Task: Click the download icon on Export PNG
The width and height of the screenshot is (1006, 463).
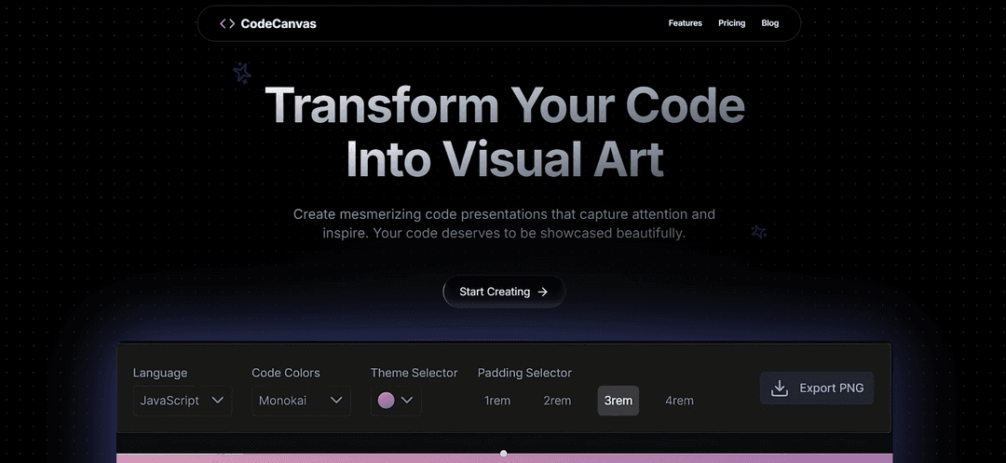Action: point(779,388)
